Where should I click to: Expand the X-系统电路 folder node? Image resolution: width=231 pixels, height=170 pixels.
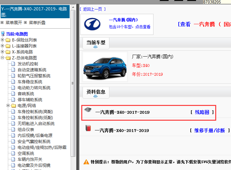click(x=2, y=52)
